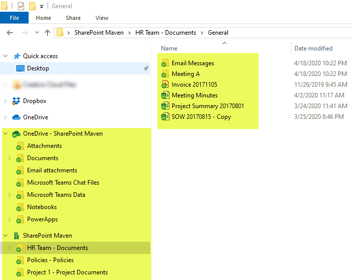Viewport: 352px width, 280px height.
Task: Collapse the SharePoint Maven sites node
Action: [x=6, y=236]
